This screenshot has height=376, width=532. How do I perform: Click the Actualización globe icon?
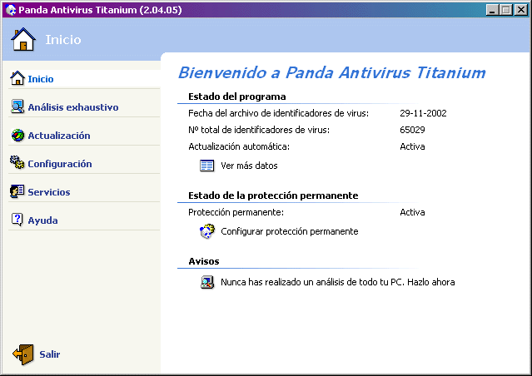pyautogui.click(x=17, y=135)
